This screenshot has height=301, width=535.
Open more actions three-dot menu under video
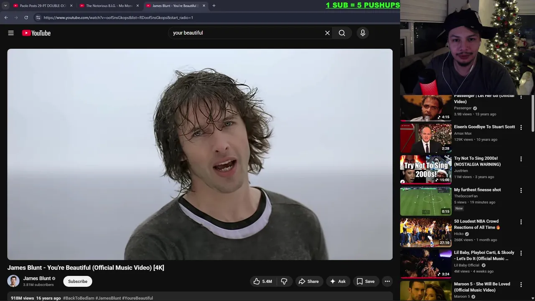point(387,281)
